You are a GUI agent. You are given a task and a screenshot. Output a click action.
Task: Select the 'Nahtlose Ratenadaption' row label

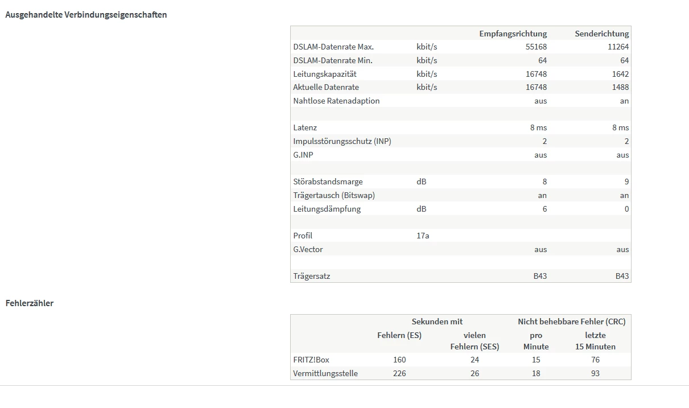336,101
